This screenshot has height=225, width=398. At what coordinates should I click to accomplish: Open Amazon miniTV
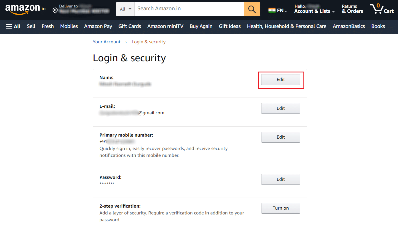click(165, 26)
